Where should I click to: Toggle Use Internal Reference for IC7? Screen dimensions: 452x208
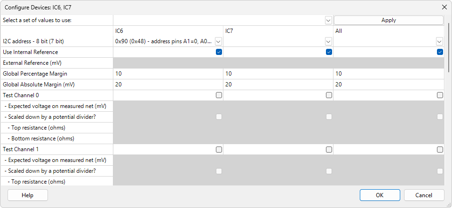pos(329,52)
